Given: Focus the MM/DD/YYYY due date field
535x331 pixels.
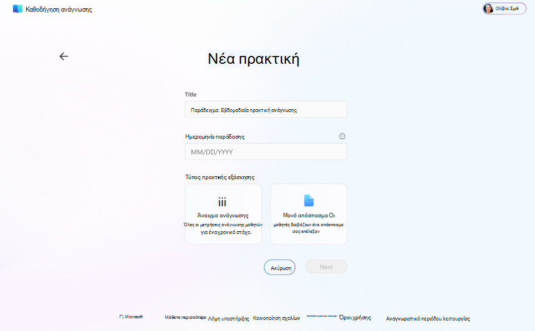Looking at the screenshot, I should pyautogui.click(x=266, y=152).
